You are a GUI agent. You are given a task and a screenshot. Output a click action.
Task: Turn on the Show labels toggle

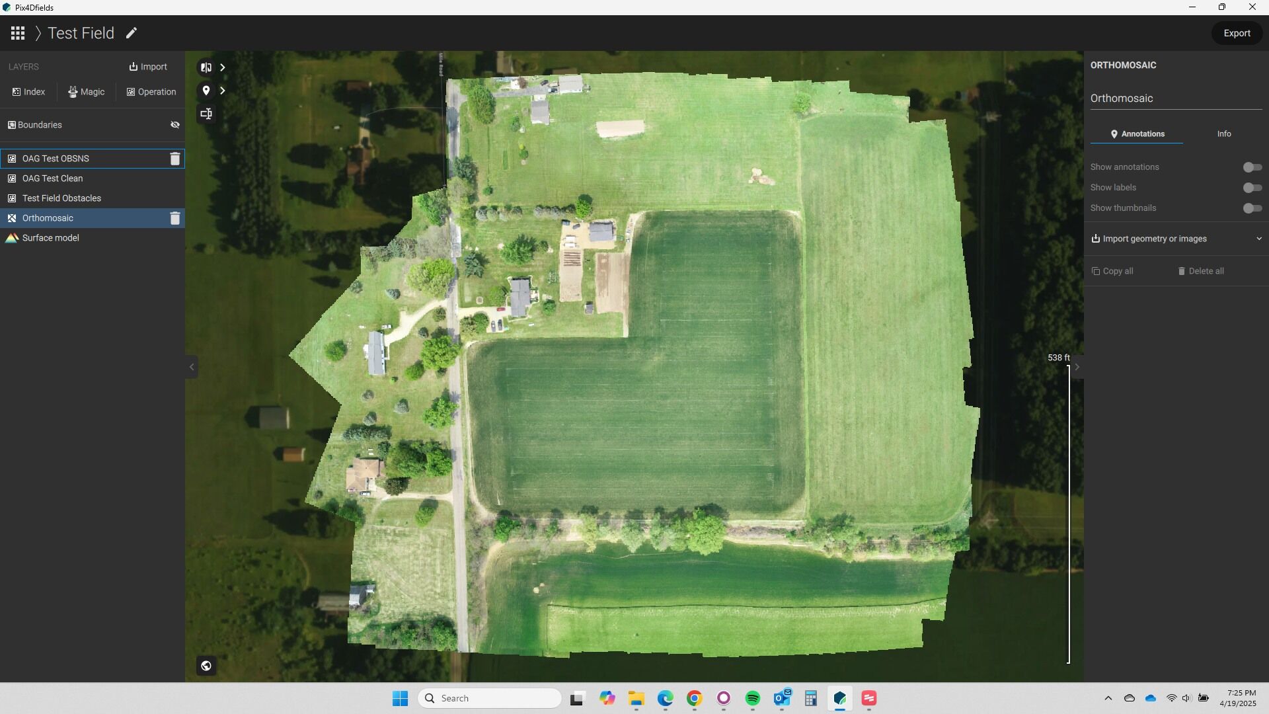click(1252, 188)
